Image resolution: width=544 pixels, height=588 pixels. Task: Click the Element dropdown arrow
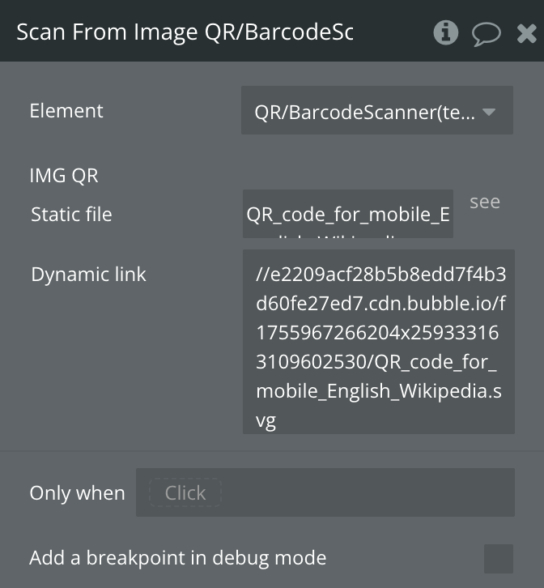(x=488, y=112)
